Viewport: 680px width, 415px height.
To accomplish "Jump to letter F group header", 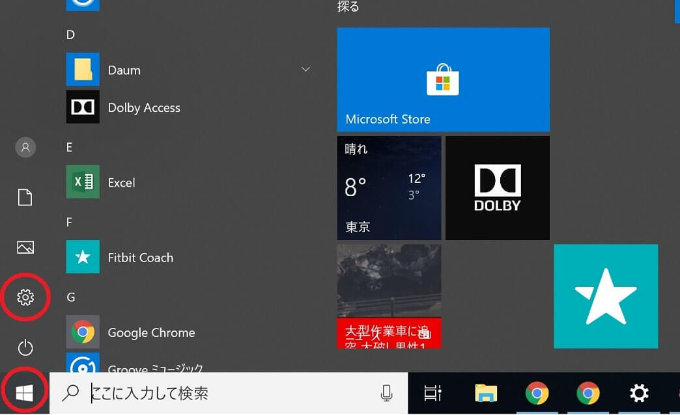I will tap(70, 222).
